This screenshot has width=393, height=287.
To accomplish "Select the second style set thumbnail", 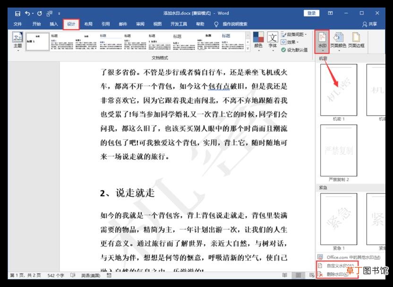I will (62, 42).
